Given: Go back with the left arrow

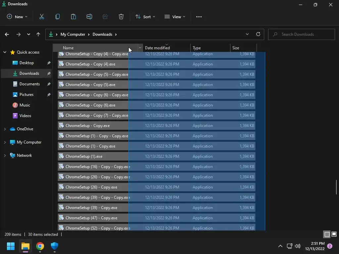Looking at the screenshot, I should pyautogui.click(x=7, y=34).
